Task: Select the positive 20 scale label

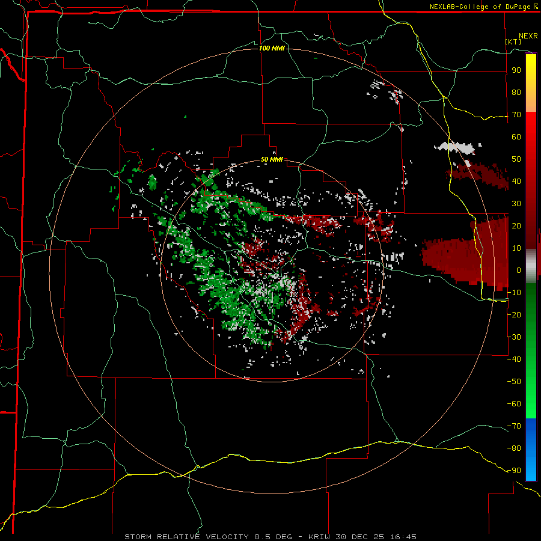Action: pos(516,225)
